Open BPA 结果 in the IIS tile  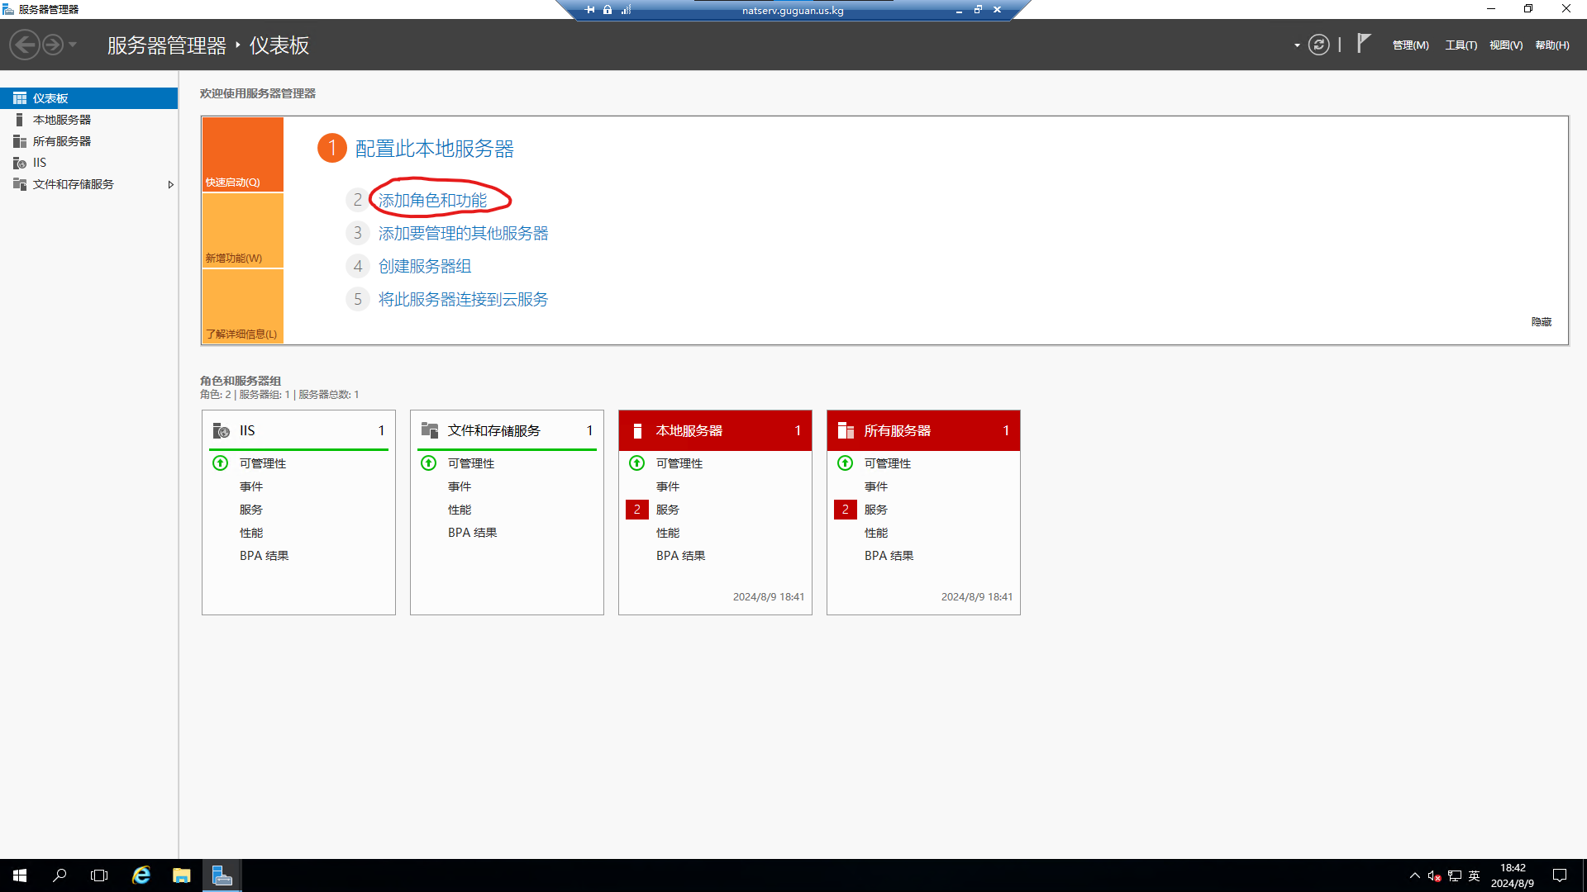click(x=264, y=556)
